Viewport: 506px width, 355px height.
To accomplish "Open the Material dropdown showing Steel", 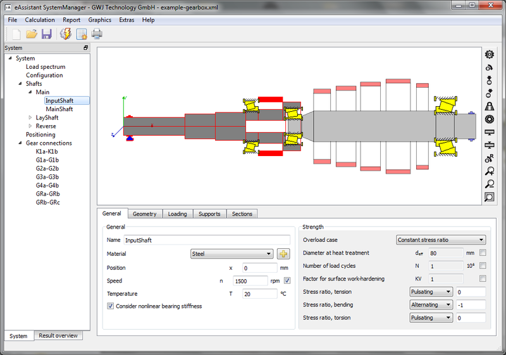I will click(x=231, y=254).
